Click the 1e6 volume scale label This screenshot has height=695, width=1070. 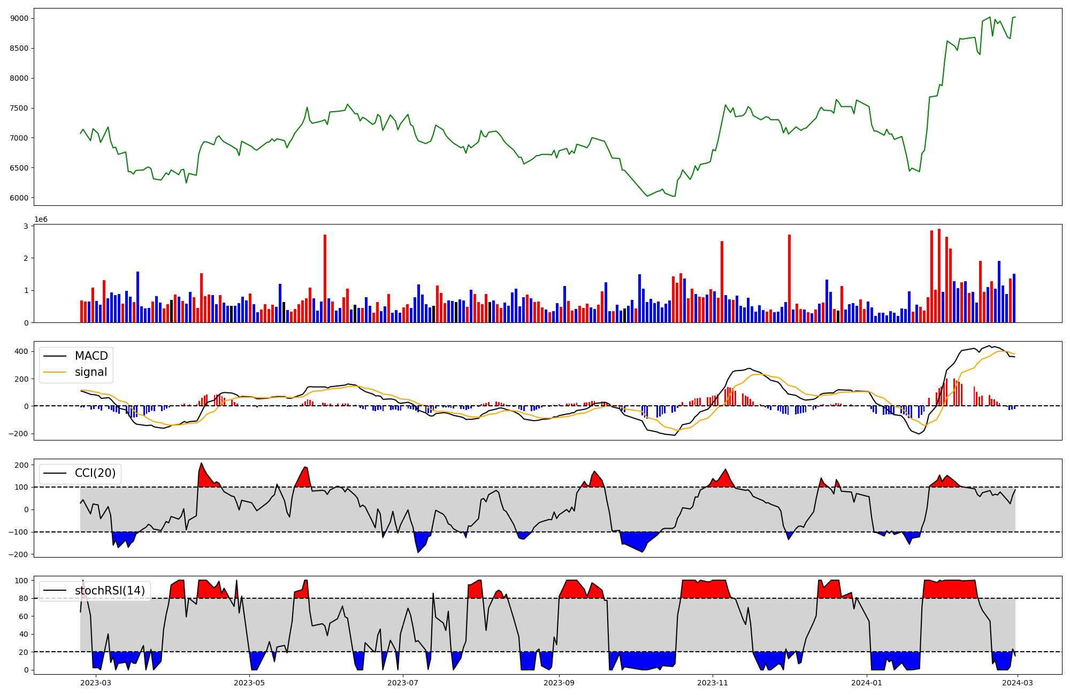(x=41, y=220)
